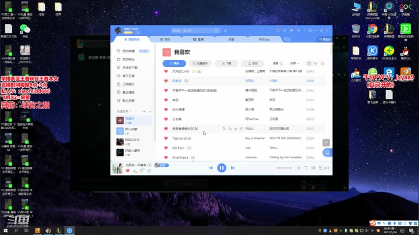Click the blue 播放 play-all button
Viewport: 419px width, 235px height.
(174, 63)
